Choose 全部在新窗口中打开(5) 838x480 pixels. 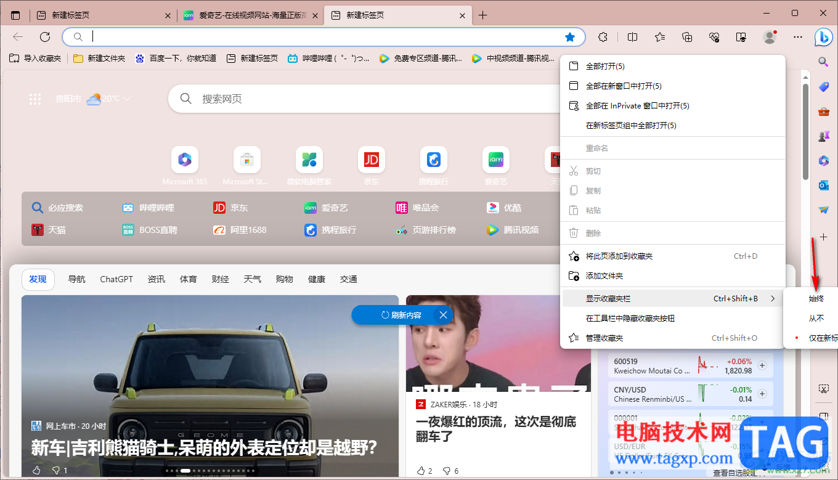coord(673,86)
